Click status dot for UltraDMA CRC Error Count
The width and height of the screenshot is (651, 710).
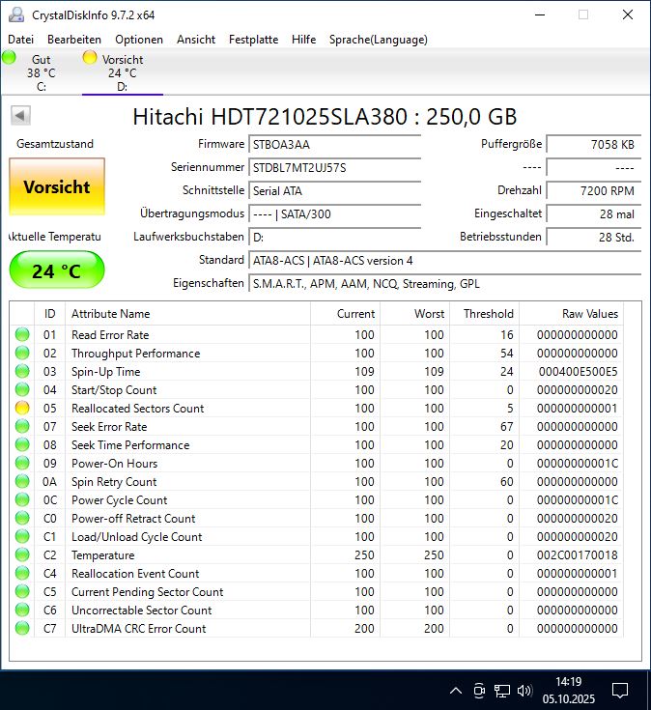(x=22, y=628)
